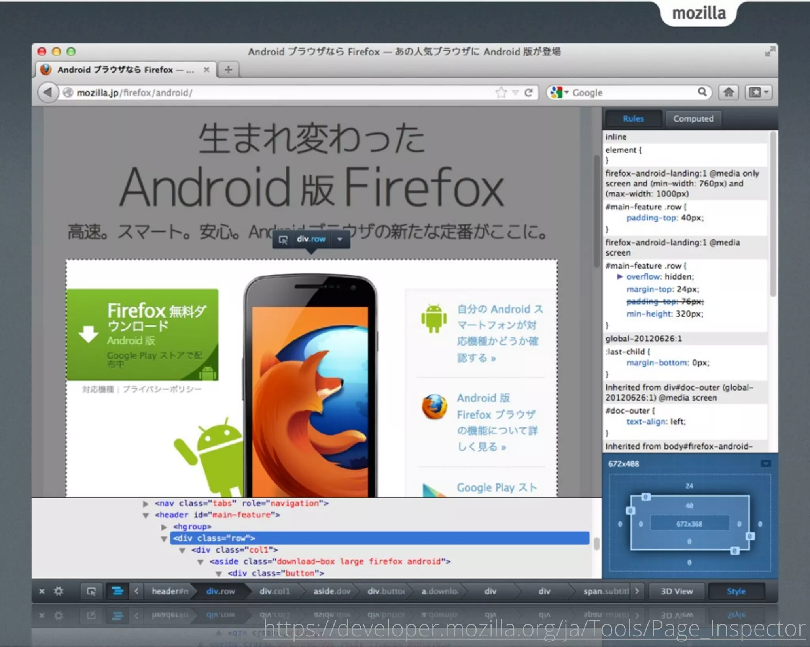
Task: Click the Firefox phone image on the page
Action: tap(310, 385)
